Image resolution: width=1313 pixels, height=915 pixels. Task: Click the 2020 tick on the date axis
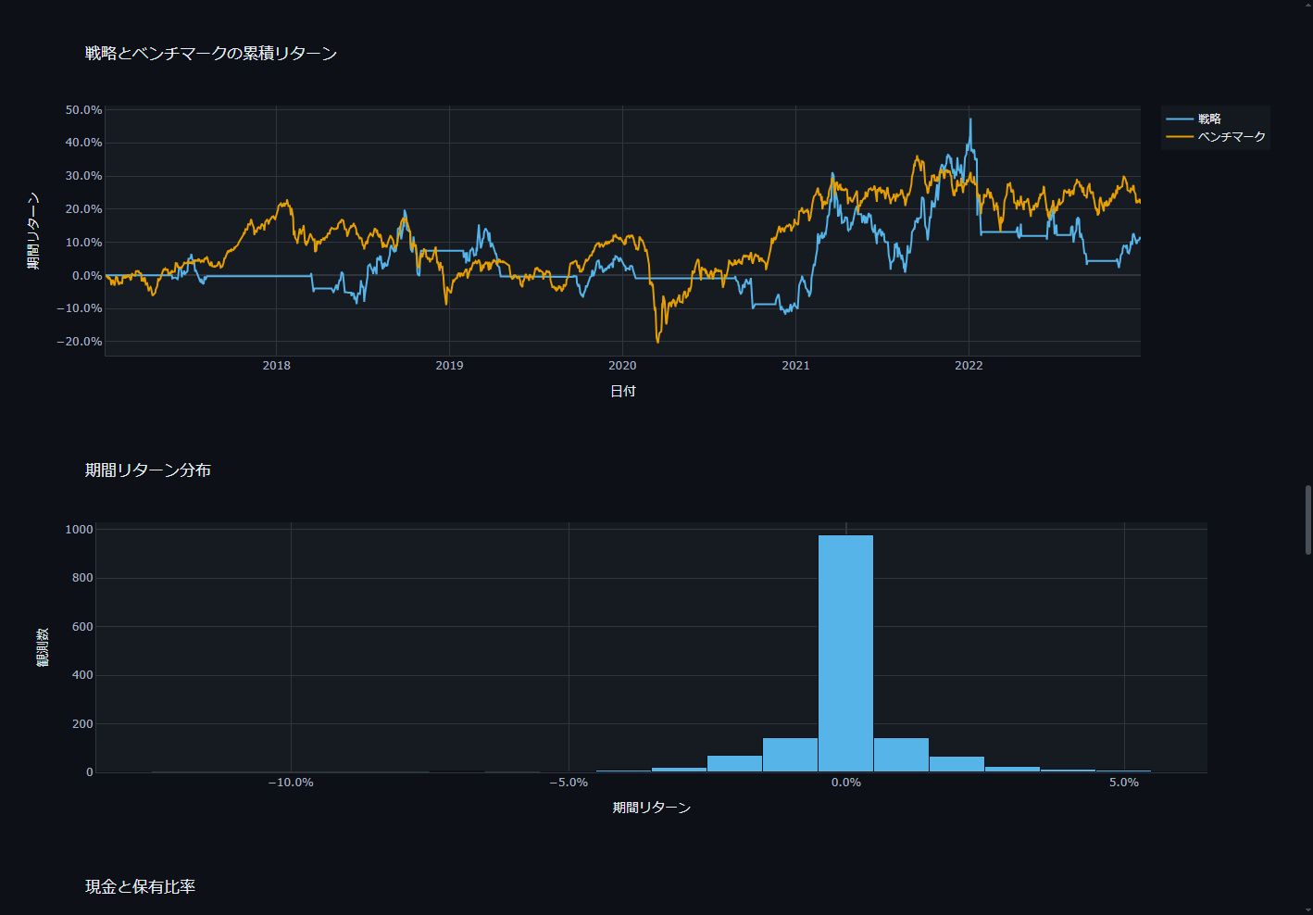[622, 366]
